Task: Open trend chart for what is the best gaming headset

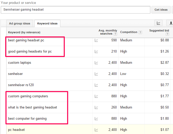Action: pyautogui.click(x=96, y=107)
